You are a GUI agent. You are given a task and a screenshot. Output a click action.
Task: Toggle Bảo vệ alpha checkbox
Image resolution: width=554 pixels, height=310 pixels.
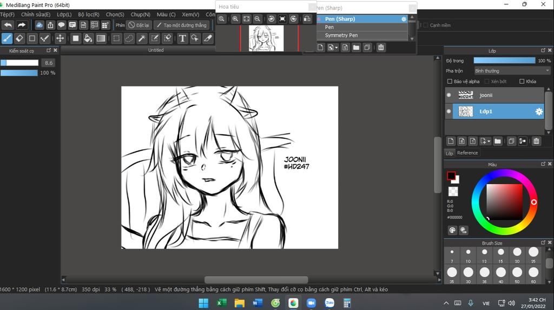[450, 82]
